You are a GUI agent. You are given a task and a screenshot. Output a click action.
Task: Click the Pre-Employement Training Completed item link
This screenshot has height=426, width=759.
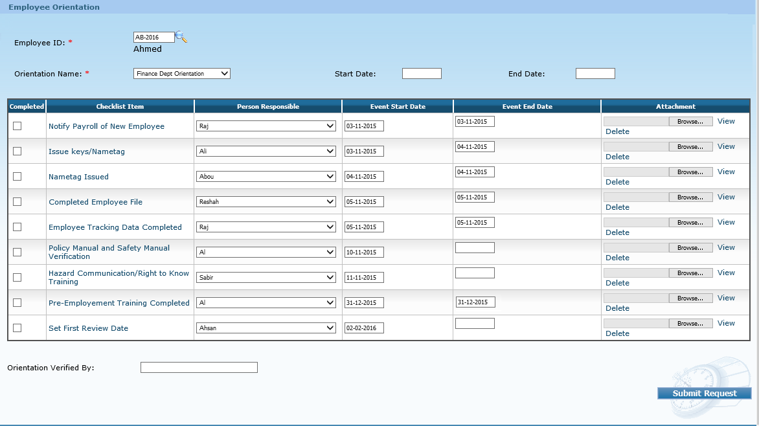[x=119, y=303]
